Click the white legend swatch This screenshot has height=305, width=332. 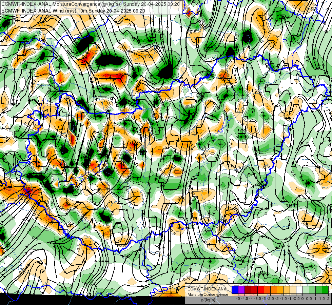[x=299, y=290]
